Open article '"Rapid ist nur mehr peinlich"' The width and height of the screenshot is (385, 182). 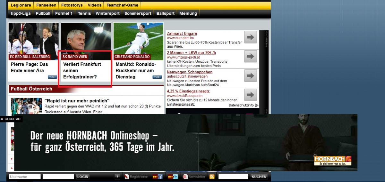tap(77, 101)
